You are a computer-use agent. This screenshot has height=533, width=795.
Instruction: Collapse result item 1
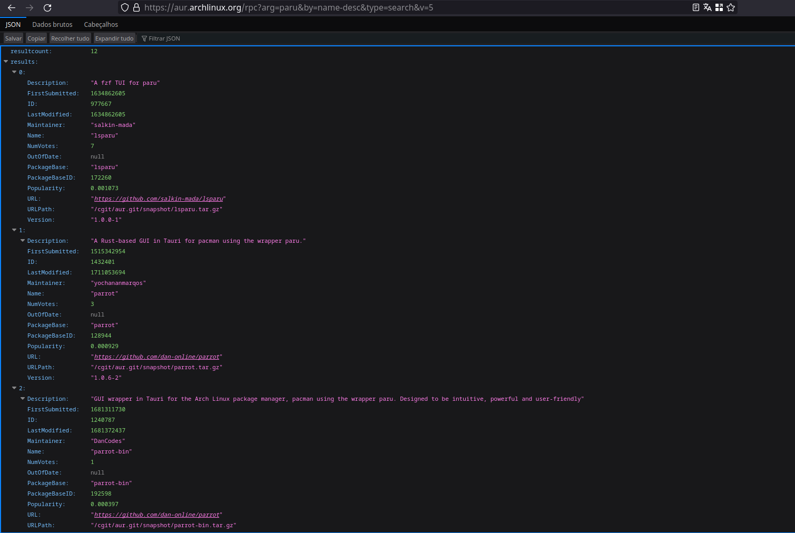pos(15,230)
